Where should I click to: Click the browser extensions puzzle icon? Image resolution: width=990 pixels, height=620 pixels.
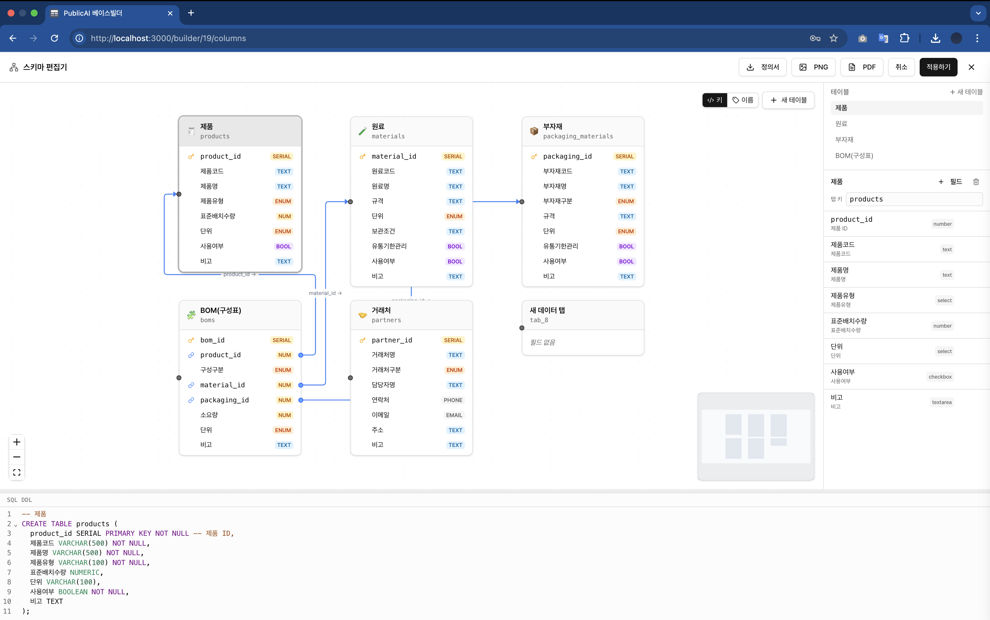click(904, 38)
